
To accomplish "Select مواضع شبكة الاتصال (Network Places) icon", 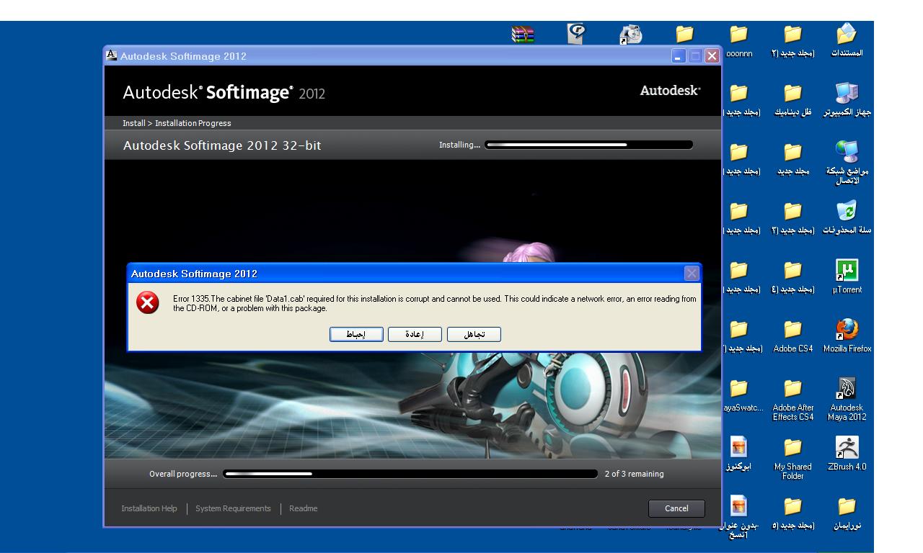I will coord(847,163).
